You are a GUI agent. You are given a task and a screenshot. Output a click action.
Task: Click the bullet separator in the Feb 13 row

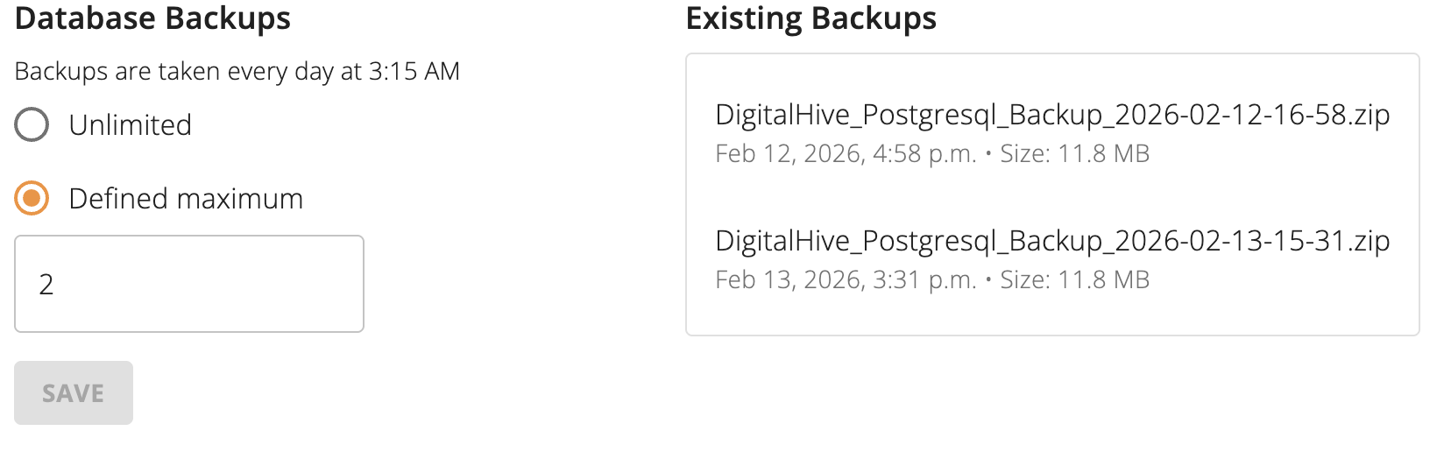(x=988, y=280)
